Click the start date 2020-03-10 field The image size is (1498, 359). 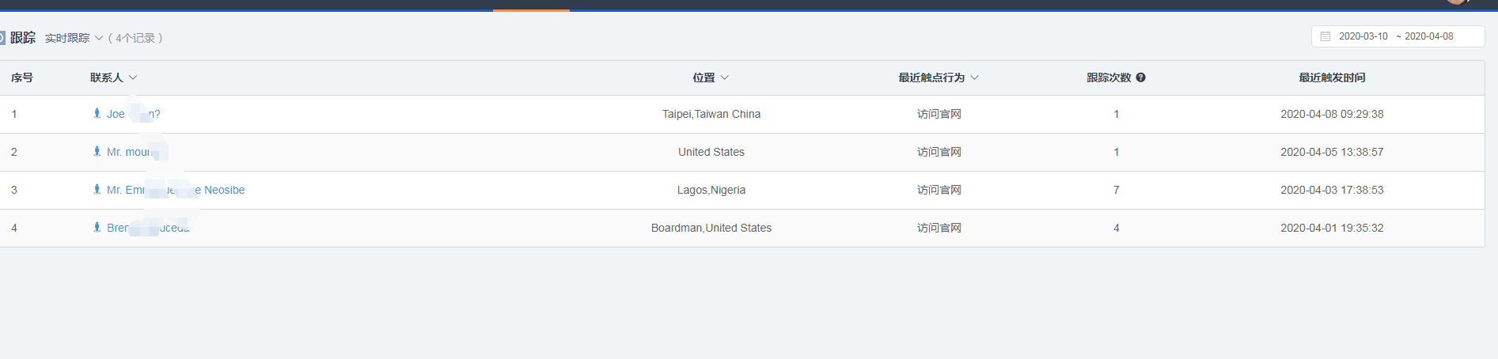pyautogui.click(x=1363, y=36)
